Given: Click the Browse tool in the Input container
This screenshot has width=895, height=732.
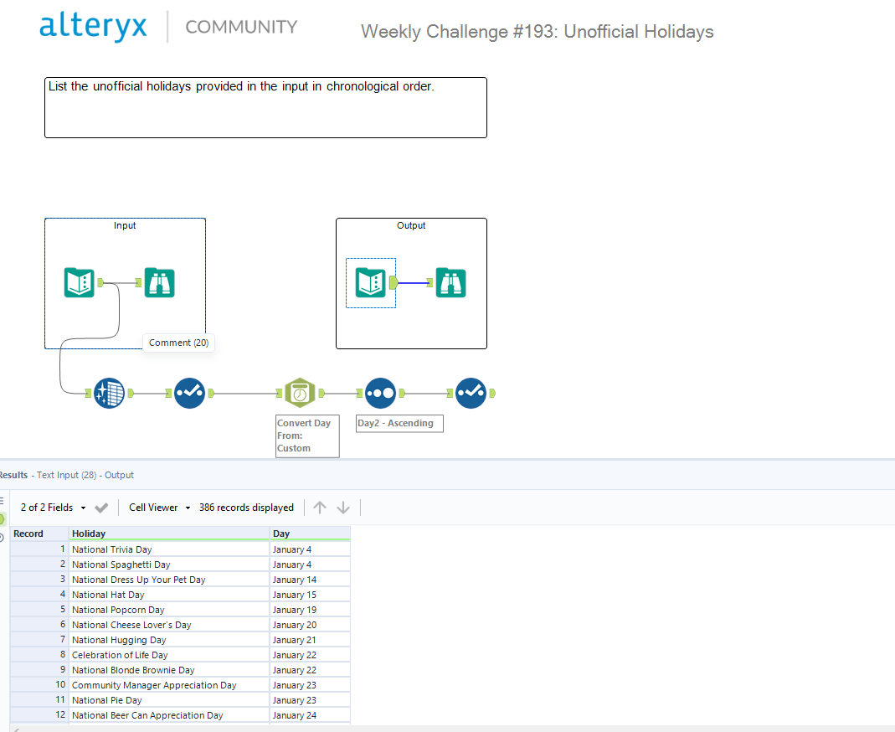Looking at the screenshot, I should pyautogui.click(x=159, y=283).
